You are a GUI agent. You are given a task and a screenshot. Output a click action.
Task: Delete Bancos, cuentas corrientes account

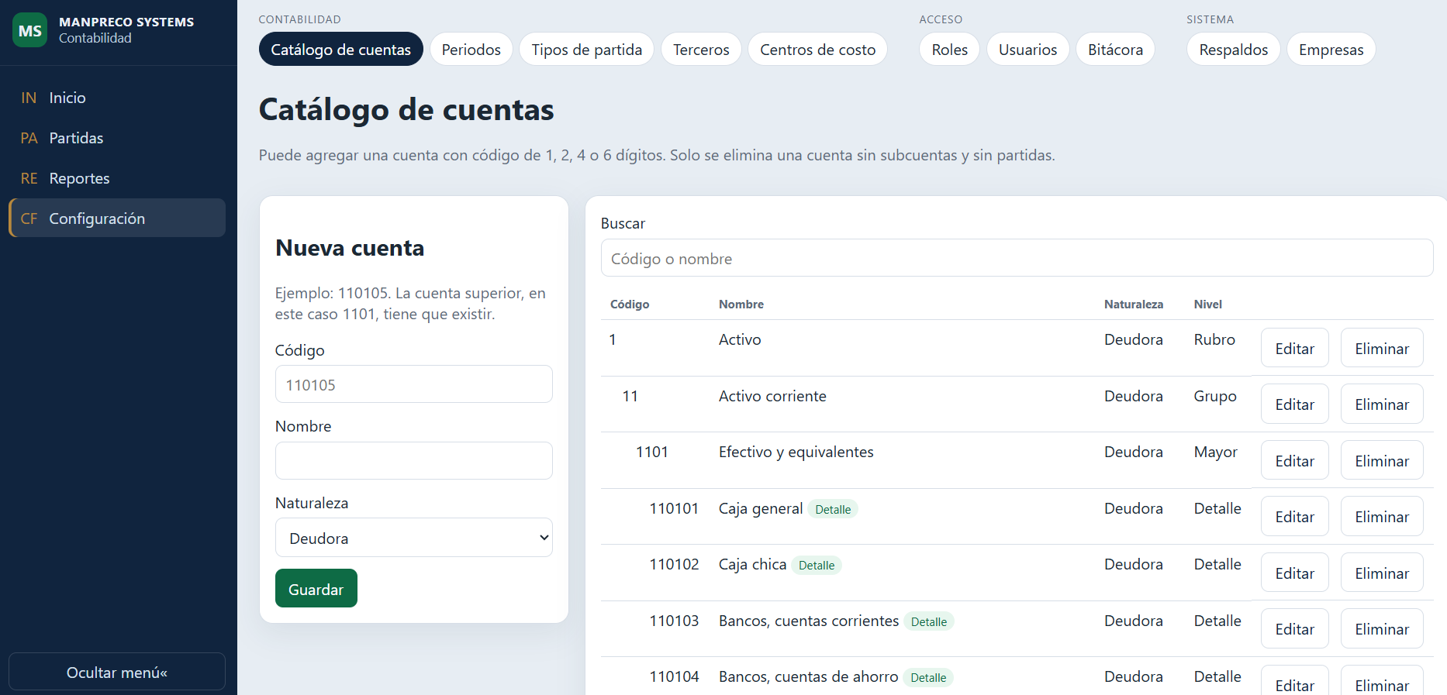[x=1382, y=629]
